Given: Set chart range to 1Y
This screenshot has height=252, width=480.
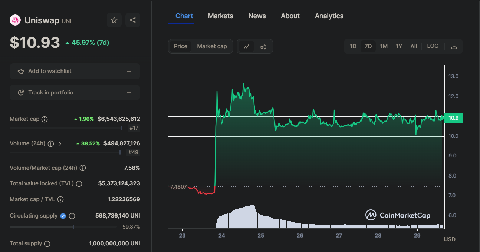Looking at the screenshot, I should pyautogui.click(x=399, y=46).
